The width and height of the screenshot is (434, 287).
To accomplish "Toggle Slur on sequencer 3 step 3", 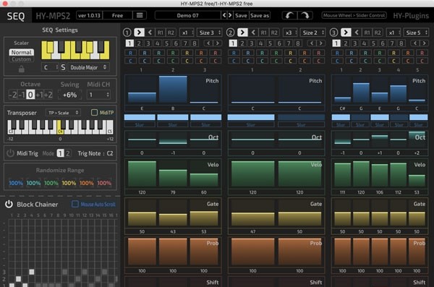I will (x=380, y=125).
